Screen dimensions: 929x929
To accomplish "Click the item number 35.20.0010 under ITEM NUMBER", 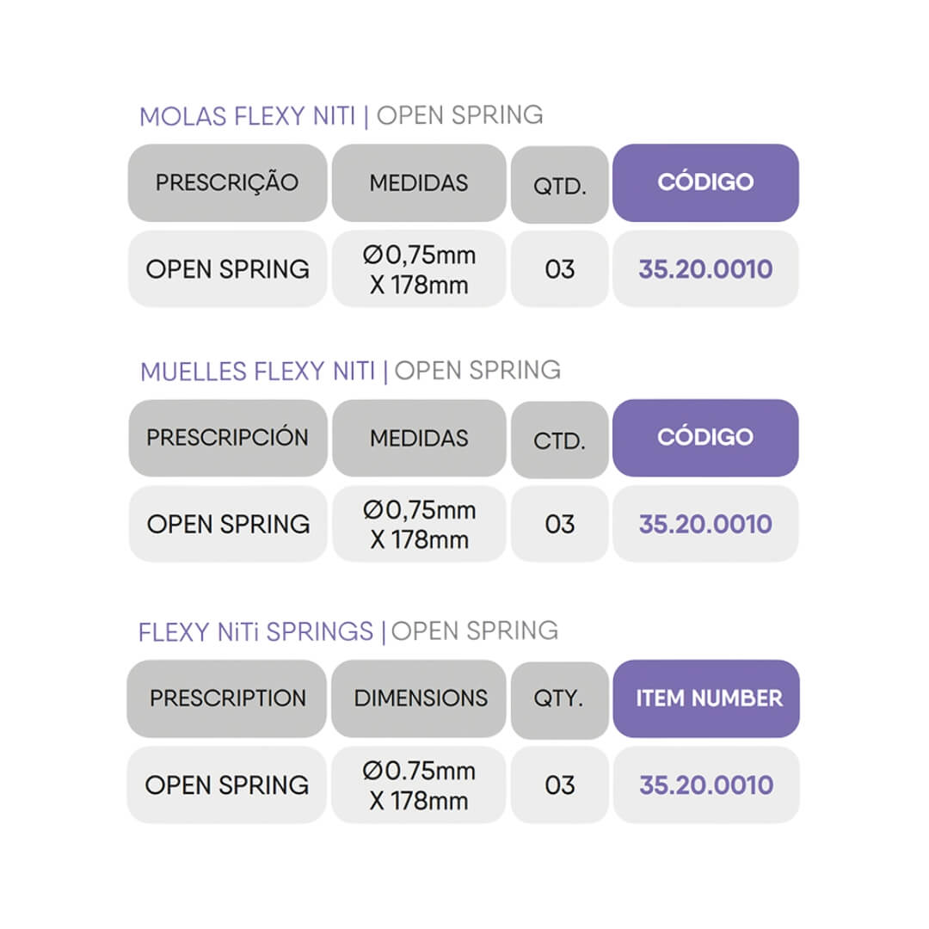I will tap(706, 784).
